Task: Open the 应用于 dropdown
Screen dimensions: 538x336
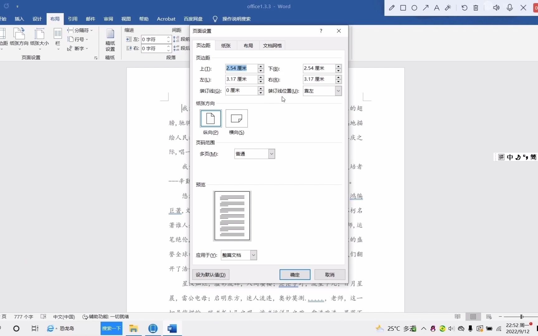Action: tap(253, 255)
